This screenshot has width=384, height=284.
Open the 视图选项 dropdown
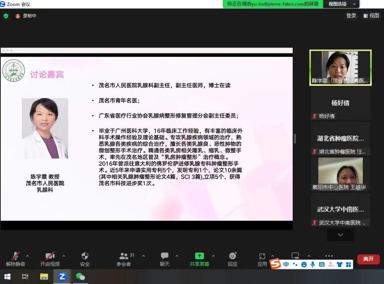coord(341,4)
